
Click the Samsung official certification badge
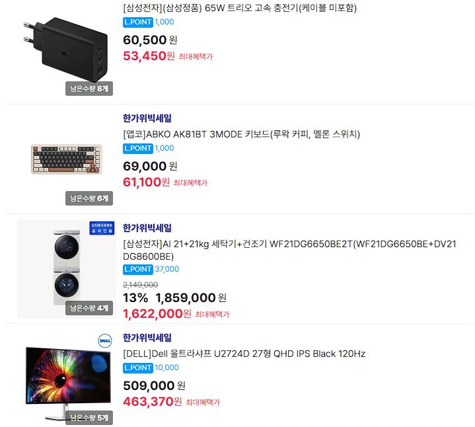pyautogui.click(x=102, y=228)
